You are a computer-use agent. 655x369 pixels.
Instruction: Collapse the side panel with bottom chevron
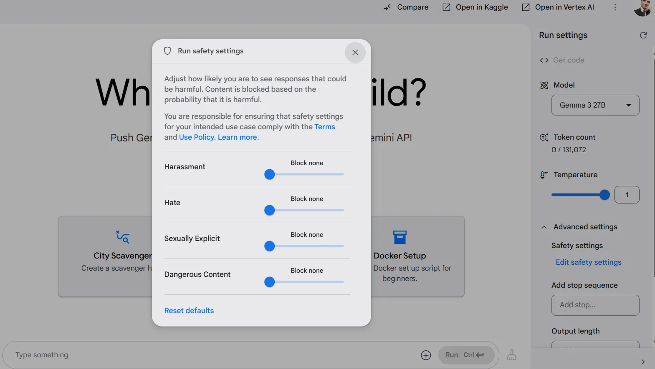click(x=642, y=361)
